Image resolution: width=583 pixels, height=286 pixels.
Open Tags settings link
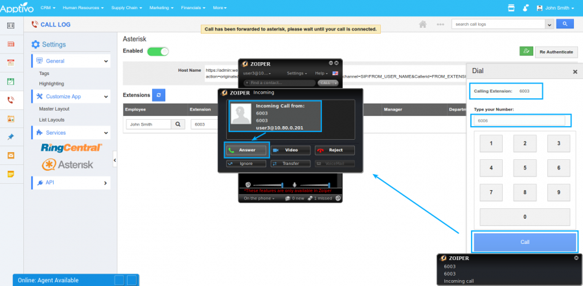click(x=44, y=74)
